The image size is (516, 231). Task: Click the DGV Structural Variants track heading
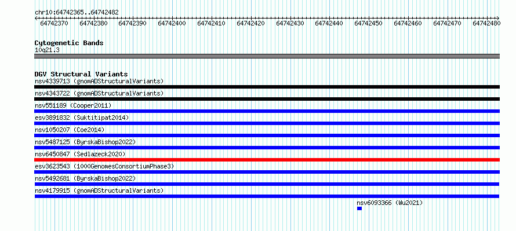81,74
